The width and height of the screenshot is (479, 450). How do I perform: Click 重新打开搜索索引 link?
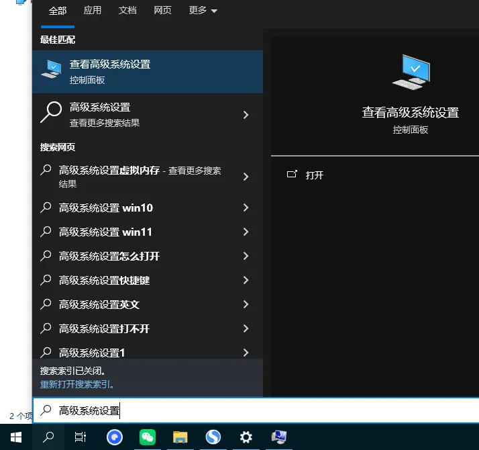point(77,384)
